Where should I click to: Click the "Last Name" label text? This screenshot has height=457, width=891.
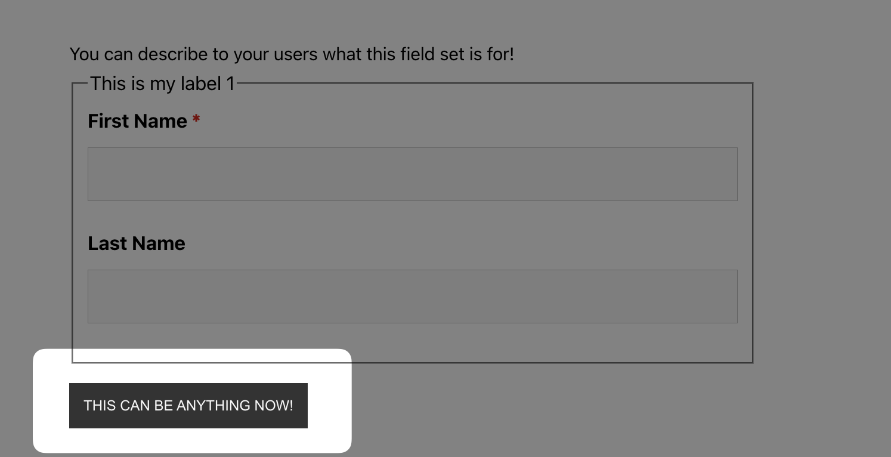coord(137,243)
